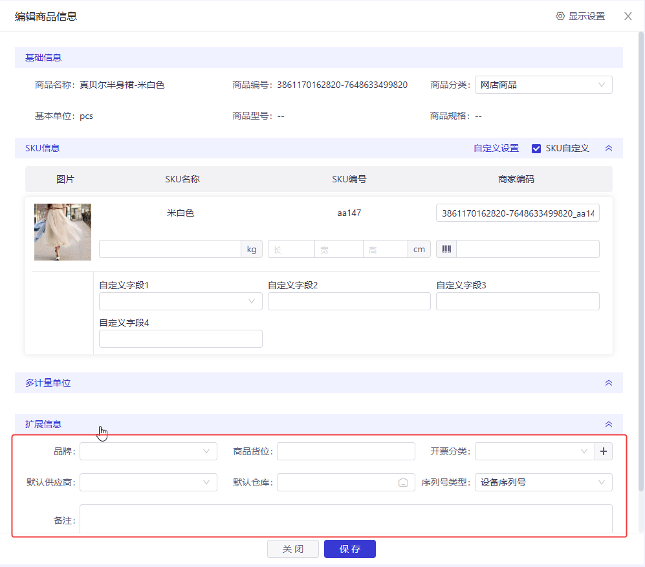Open the 品牌 dropdown

click(148, 451)
